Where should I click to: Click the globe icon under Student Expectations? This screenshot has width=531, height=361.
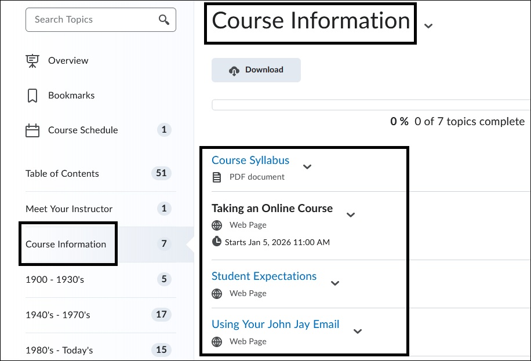(x=216, y=293)
